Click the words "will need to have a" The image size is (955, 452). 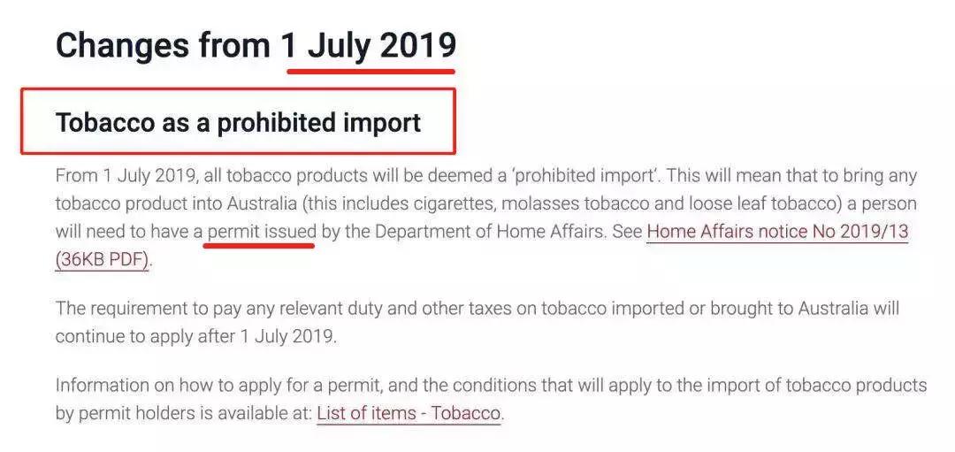127,233
